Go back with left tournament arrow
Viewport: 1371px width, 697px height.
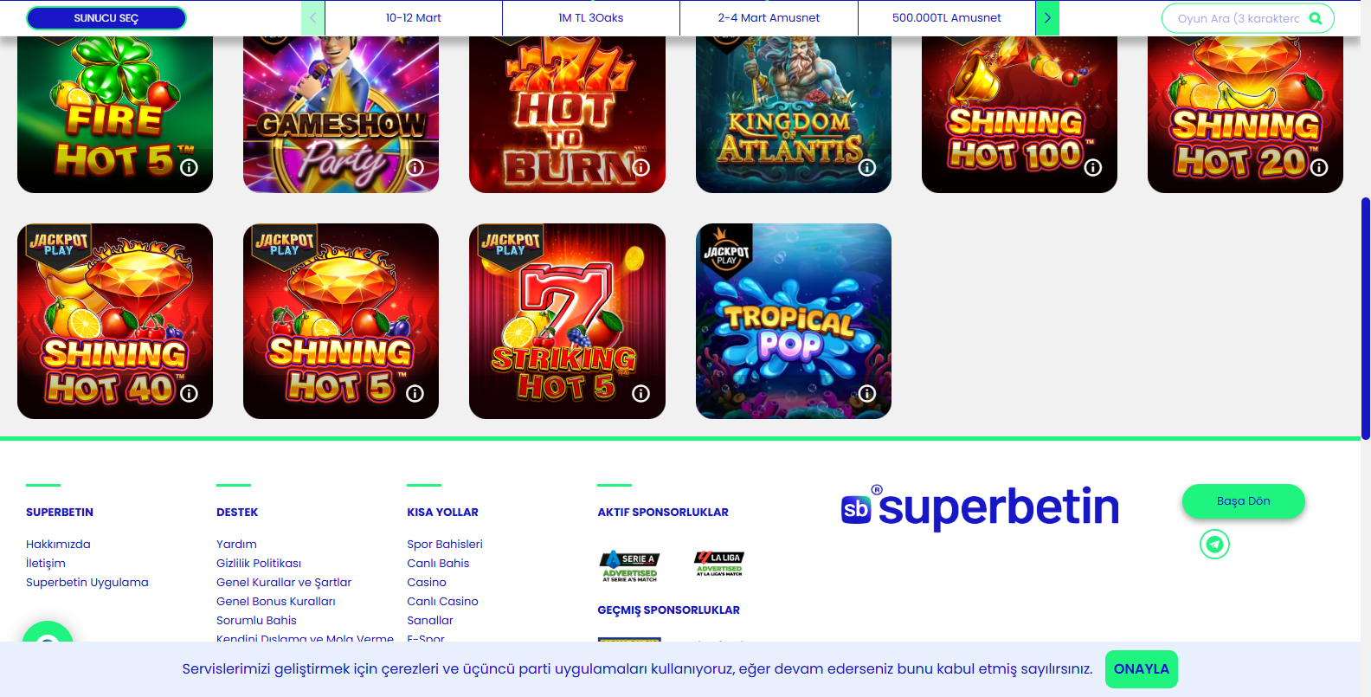(x=313, y=18)
